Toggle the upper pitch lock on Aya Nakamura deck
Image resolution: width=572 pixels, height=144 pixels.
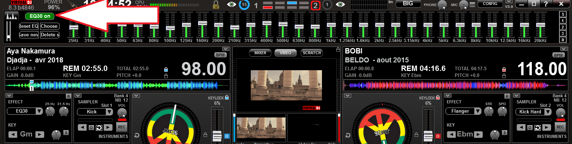(x=166, y=70)
